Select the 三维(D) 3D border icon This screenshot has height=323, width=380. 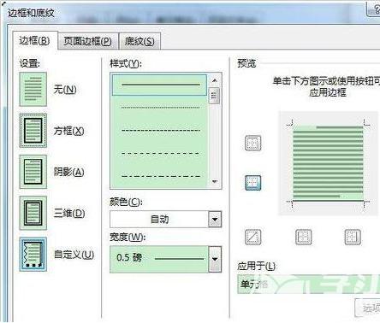33,213
